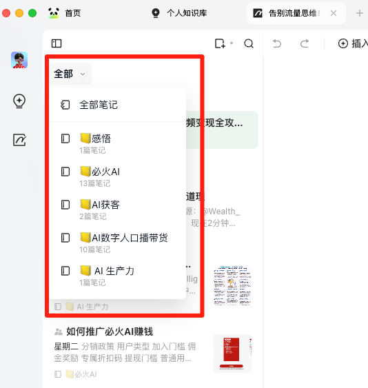Click the macOS yellow minimize button
Image resolution: width=368 pixels, height=388 pixels.
pyautogui.click(x=19, y=13)
